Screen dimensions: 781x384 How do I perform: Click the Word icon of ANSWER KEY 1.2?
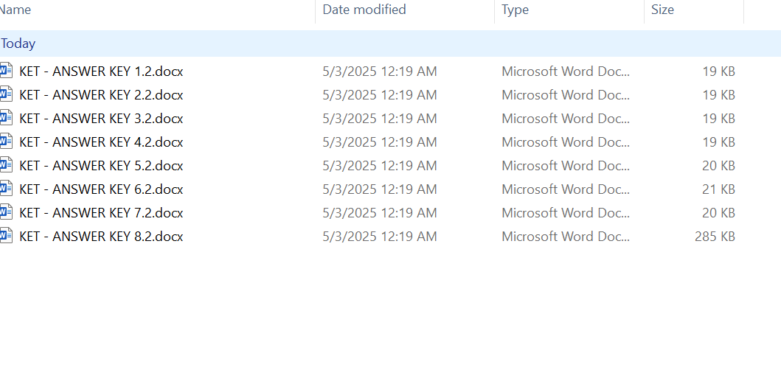click(x=7, y=71)
